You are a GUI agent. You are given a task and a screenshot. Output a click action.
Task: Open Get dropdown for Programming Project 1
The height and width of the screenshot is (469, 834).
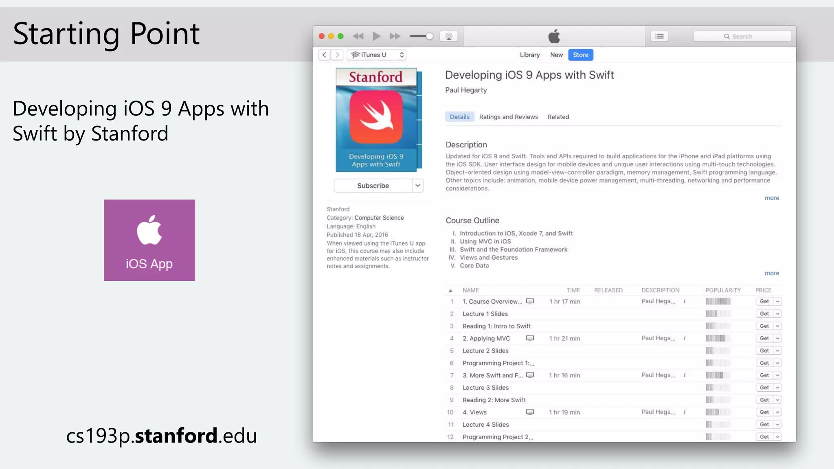click(777, 363)
